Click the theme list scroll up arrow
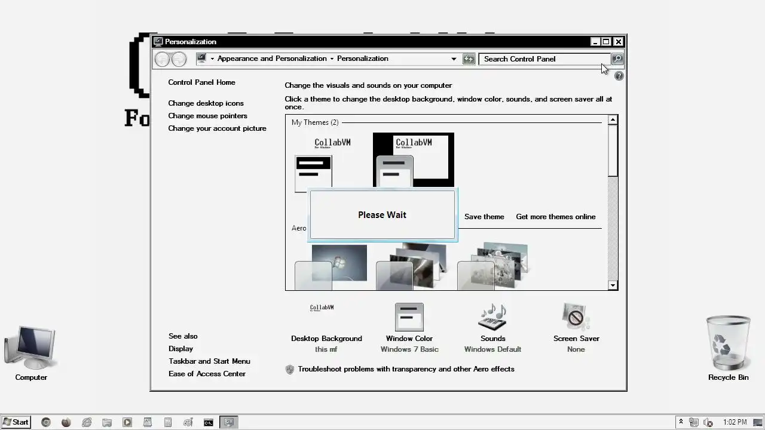Image resolution: width=765 pixels, height=430 pixels. pos(613,120)
